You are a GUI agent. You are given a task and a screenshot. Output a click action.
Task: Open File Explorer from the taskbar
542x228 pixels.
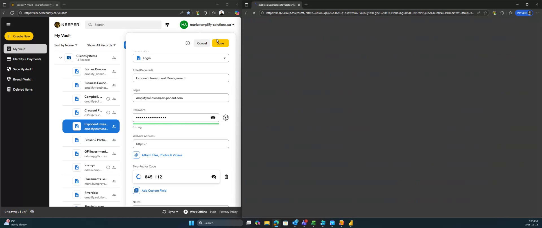tap(267, 223)
